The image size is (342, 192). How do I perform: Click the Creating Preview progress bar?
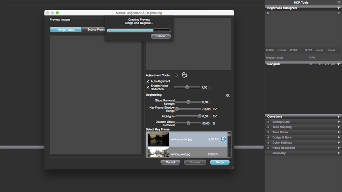[x=139, y=30]
